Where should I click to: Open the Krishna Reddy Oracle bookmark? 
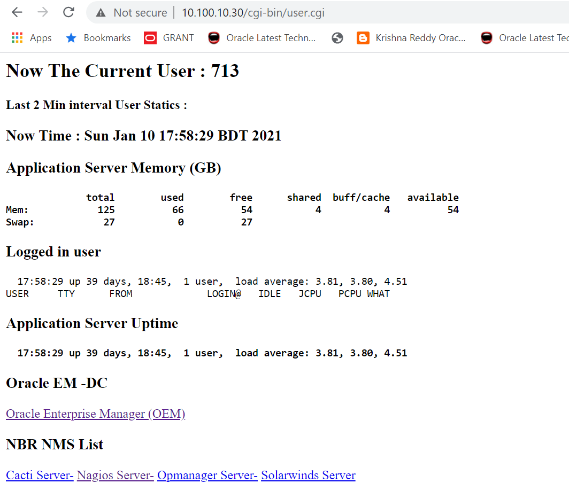(411, 38)
